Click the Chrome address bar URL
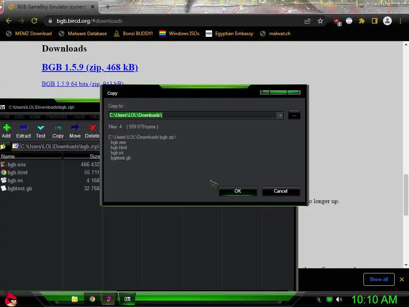 (89, 21)
